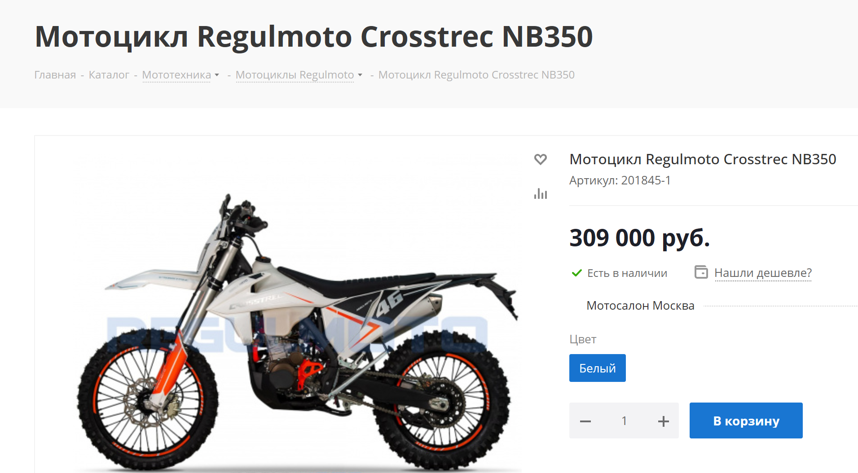Click the green in-stock checkmark icon
This screenshot has width=858, height=473.
click(x=576, y=273)
